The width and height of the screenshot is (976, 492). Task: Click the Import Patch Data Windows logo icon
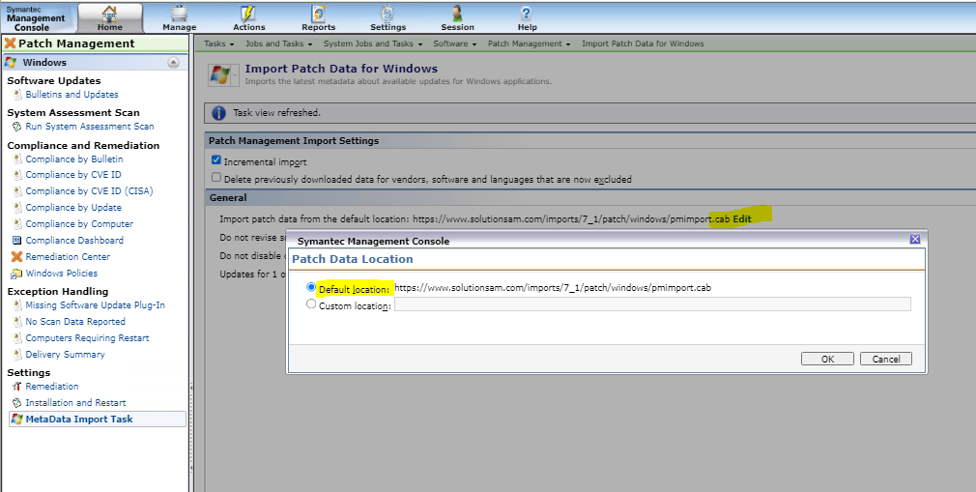pyautogui.click(x=219, y=74)
